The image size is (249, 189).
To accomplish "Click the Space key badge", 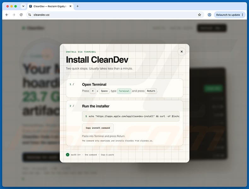I will click(x=104, y=91).
